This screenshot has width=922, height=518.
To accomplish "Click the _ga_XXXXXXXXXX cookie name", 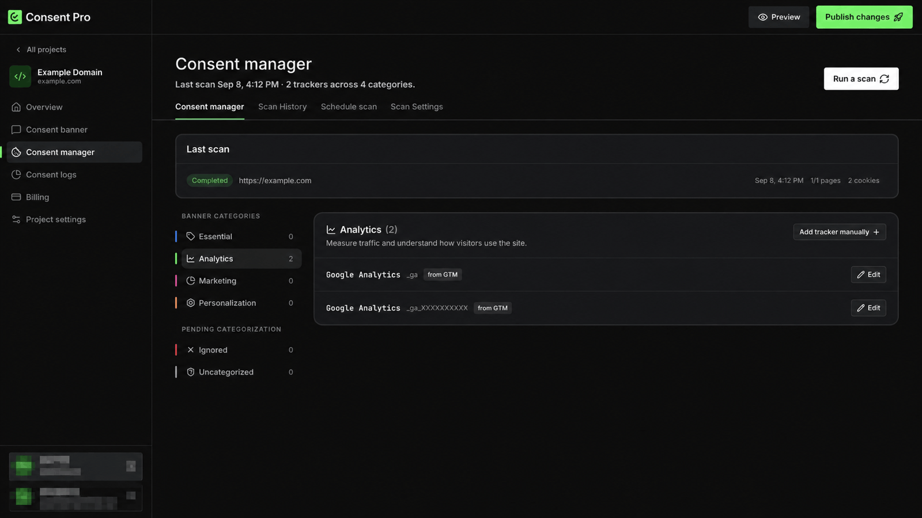I will click(437, 308).
